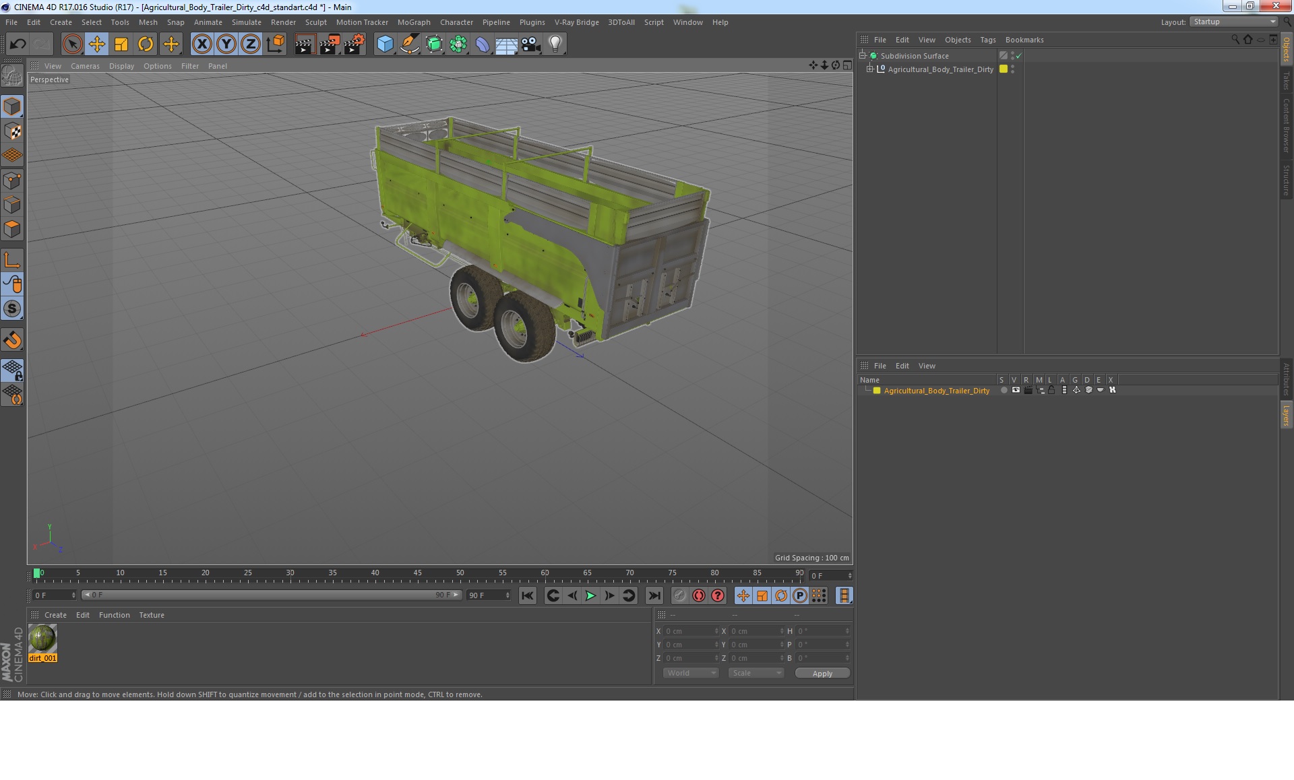Toggle layer visibility for Agricultural_Body_Trailer_Dirty
Screen dimensions: 1294x780
click(x=1016, y=391)
